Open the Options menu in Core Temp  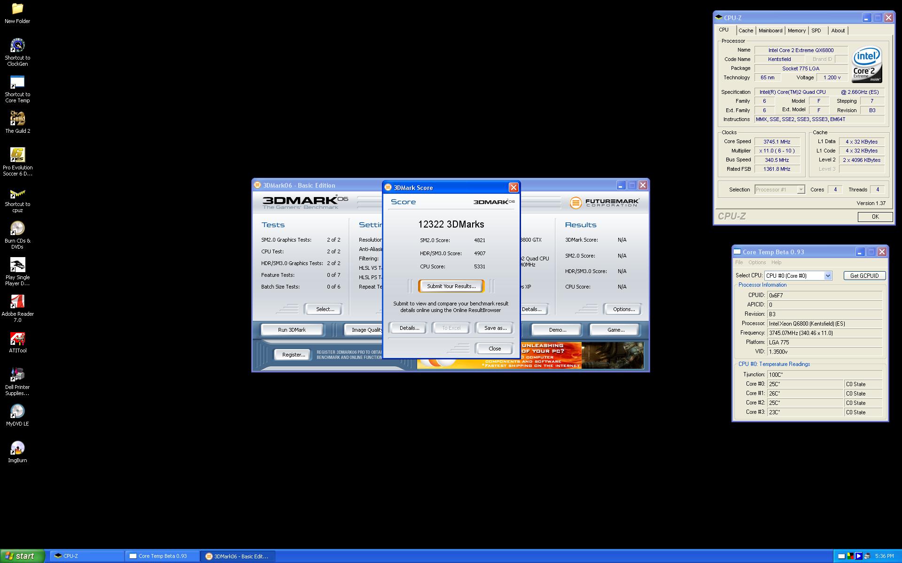point(757,263)
